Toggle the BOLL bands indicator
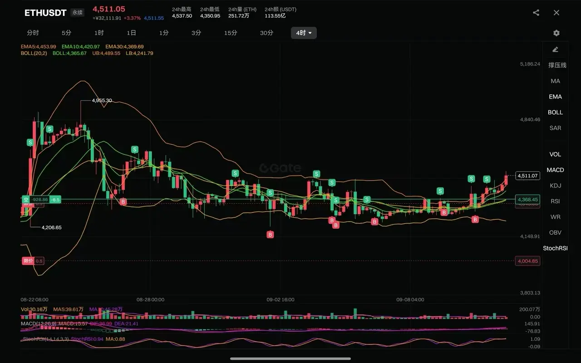Screen dimensions: 581x363 pyautogui.click(x=555, y=112)
